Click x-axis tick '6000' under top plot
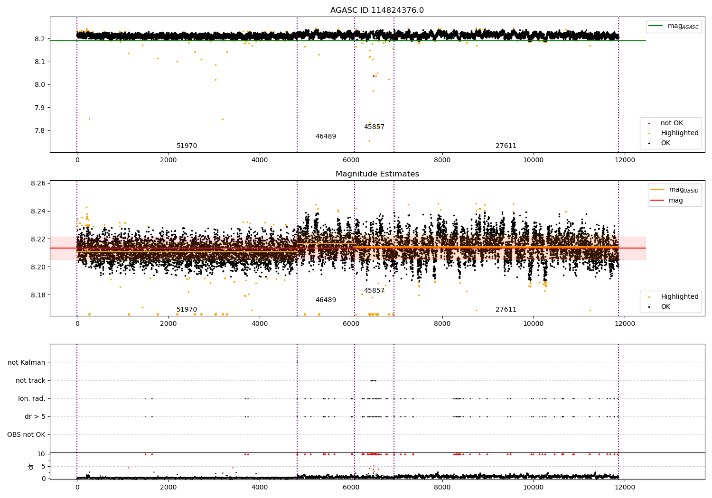This screenshot has width=712, height=498. coord(351,160)
